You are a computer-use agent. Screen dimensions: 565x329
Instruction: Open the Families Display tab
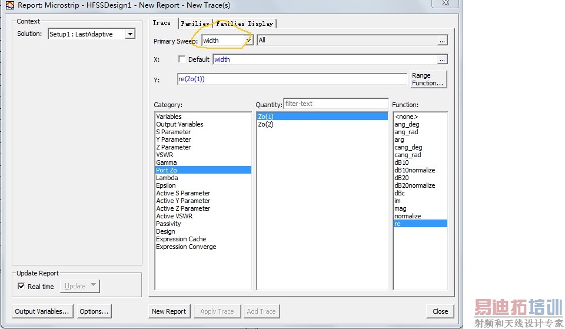245,24
